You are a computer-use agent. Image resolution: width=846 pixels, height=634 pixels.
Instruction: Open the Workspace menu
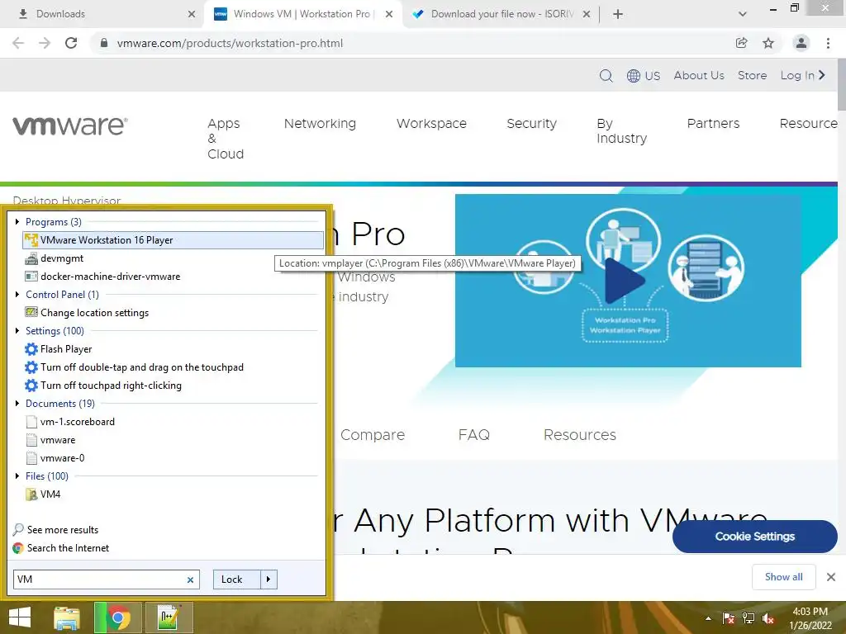pos(431,124)
